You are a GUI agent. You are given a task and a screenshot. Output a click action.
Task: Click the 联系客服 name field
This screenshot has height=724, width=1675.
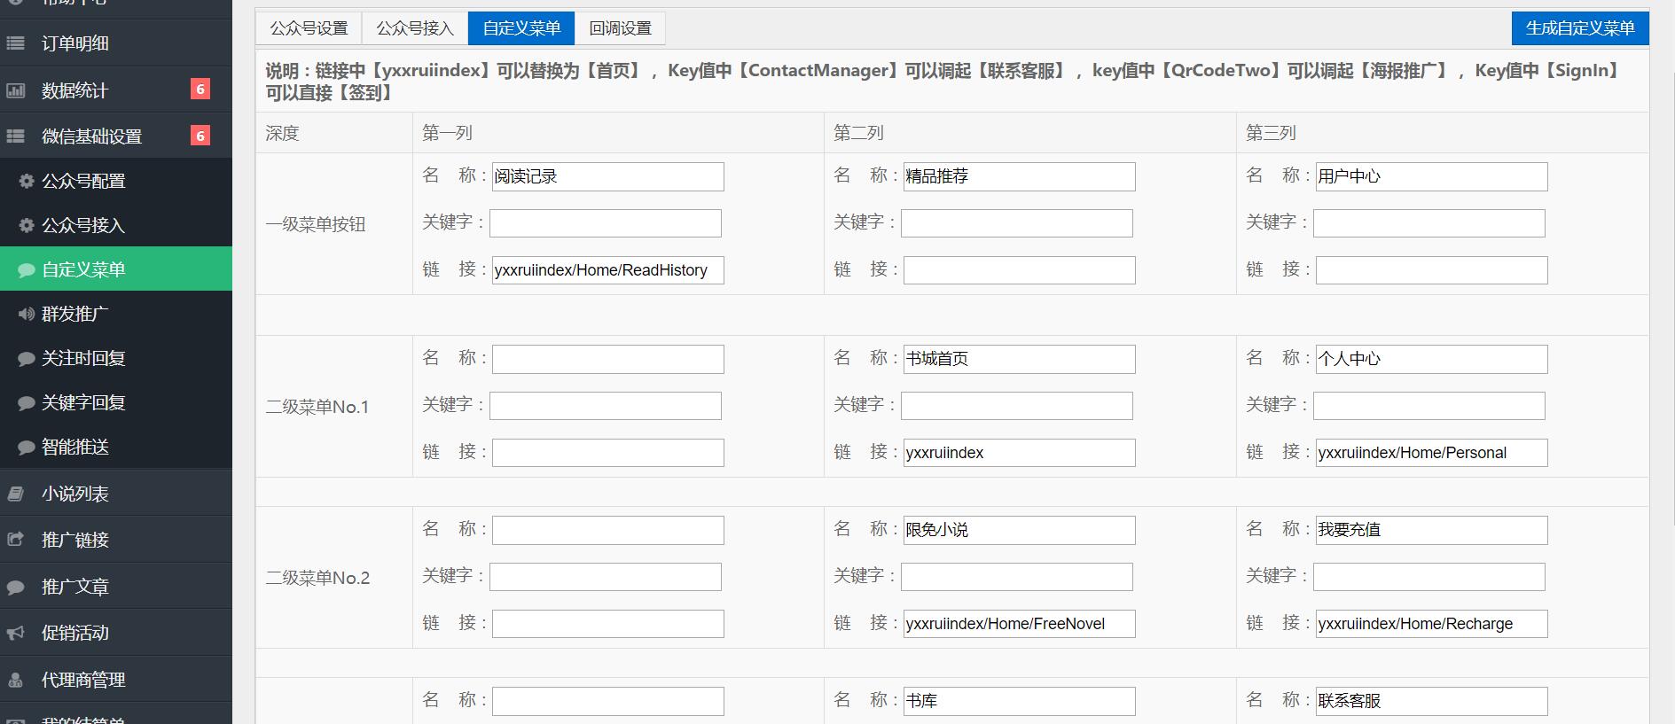(x=1432, y=701)
